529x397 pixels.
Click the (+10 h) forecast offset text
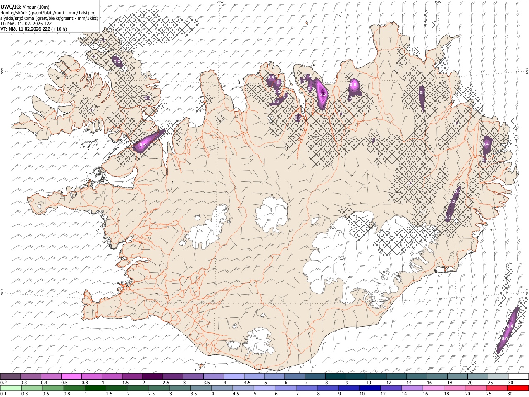tap(60, 29)
